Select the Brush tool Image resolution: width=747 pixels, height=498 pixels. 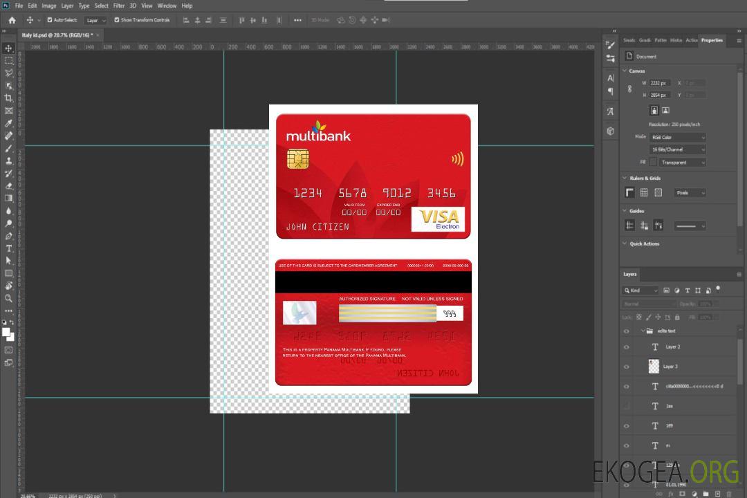8,148
